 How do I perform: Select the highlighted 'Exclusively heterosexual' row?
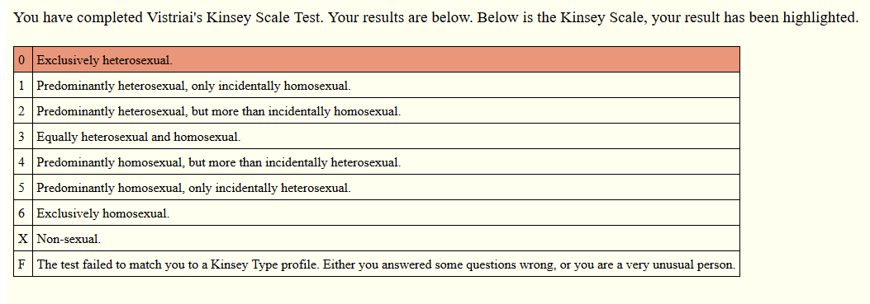[377, 60]
